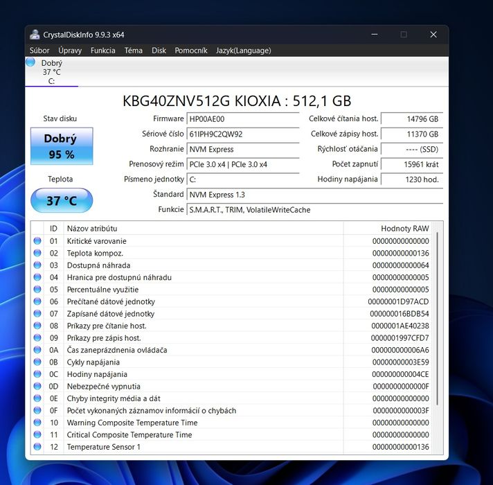Click the CrystalDiskInfo app icon in title bar

tap(35, 34)
